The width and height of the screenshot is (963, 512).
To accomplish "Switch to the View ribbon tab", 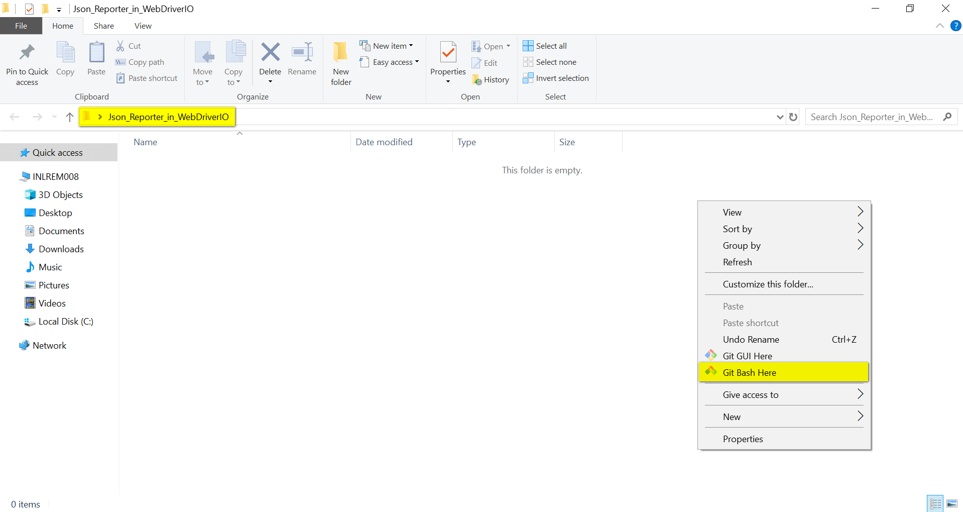I will coord(143,26).
